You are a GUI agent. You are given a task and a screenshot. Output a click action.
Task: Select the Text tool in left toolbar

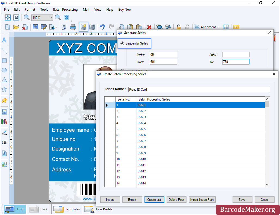(x=4, y=40)
